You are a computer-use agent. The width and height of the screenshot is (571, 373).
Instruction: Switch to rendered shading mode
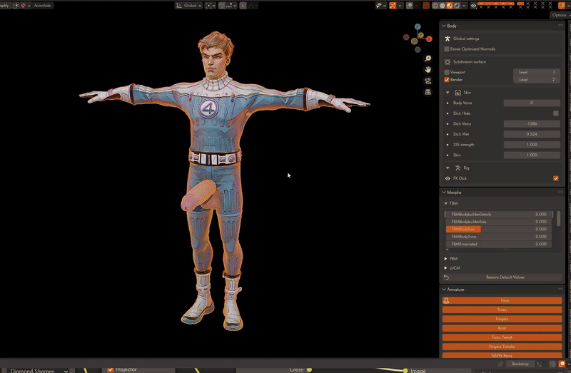457,6
